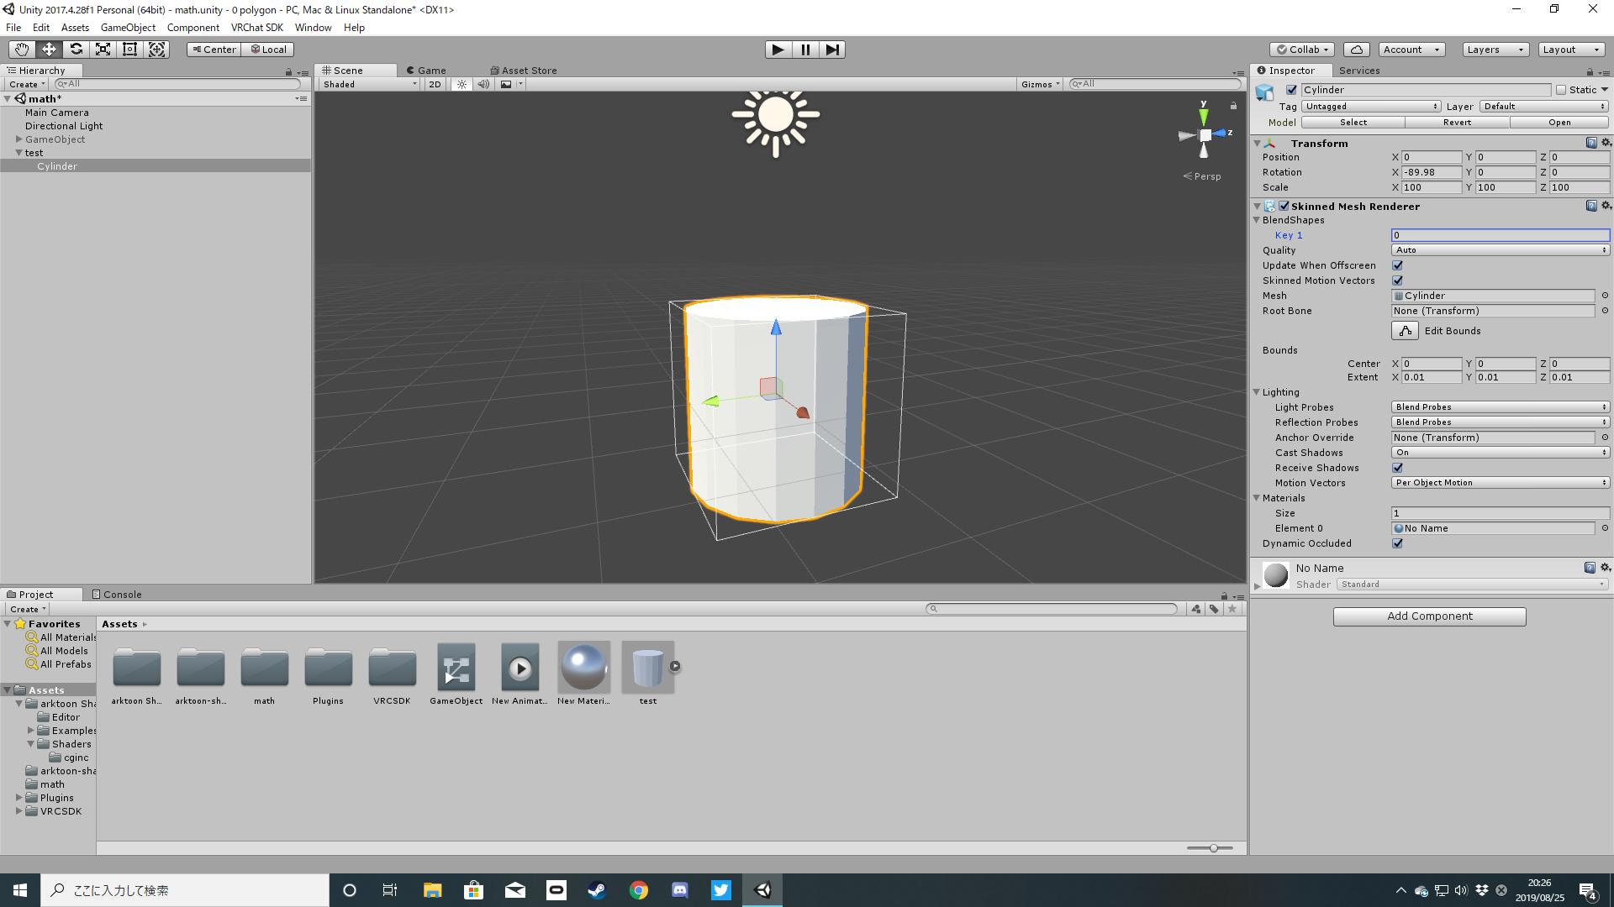Toggle scene audio speaker icon
Screen dimensions: 1614x907
pos(483,84)
